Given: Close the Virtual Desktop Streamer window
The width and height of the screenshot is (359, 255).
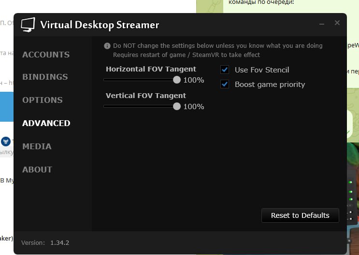Looking at the screenshot, I should click(x=337, y=23).
